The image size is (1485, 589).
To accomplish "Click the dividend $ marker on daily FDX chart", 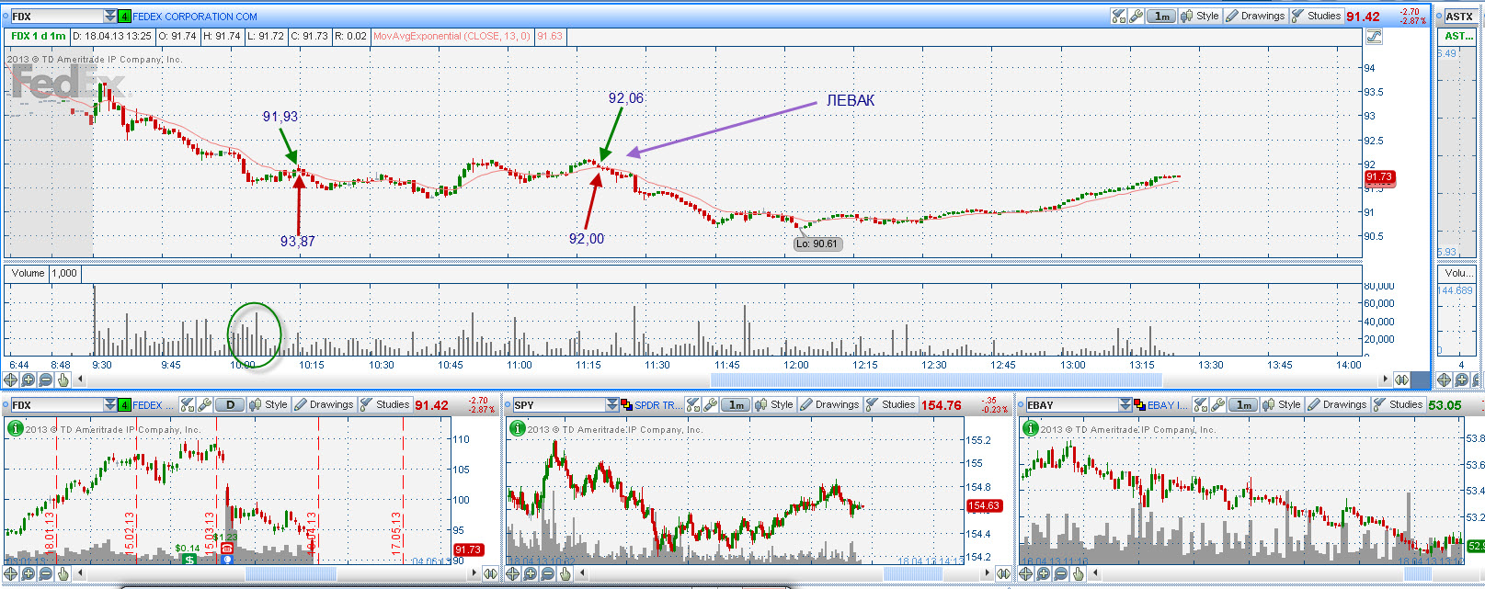I will (x=189, y=559).
